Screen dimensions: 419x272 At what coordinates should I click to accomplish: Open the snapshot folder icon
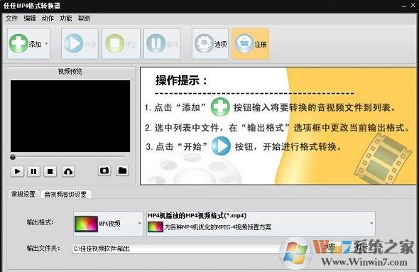tap(122, 170)
